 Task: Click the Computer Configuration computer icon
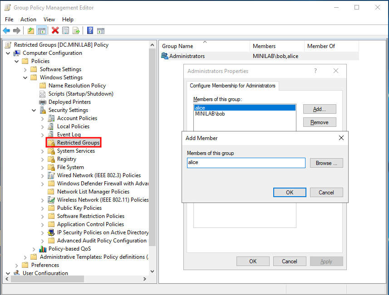pos(17,53)
